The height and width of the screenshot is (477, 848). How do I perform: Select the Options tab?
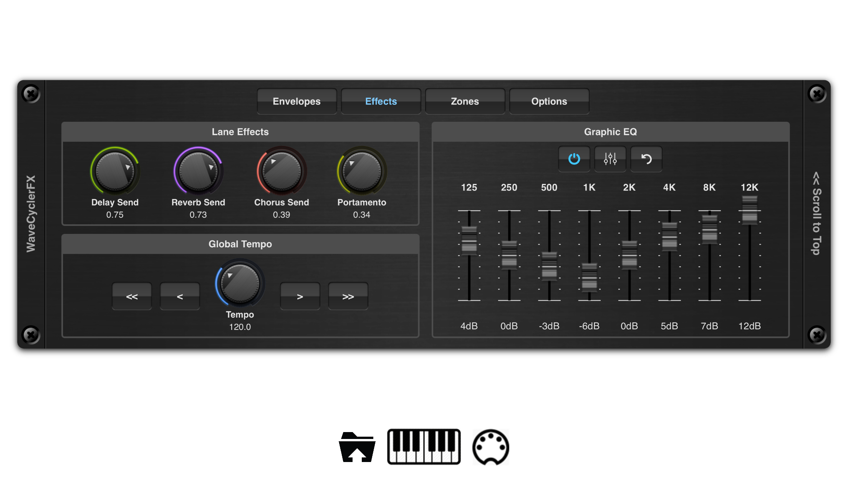click(549, 101)
